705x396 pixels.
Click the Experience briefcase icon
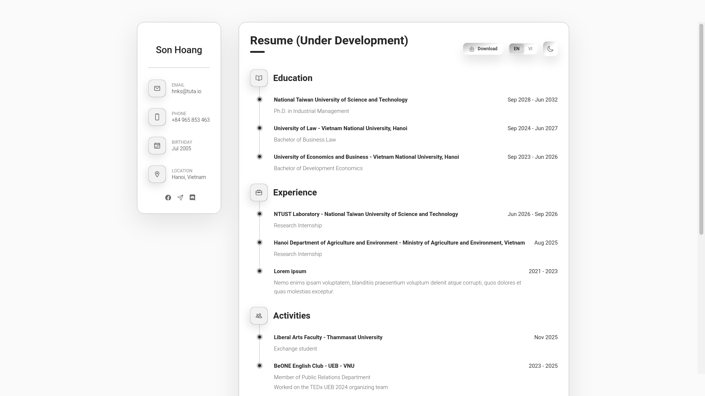259,192
